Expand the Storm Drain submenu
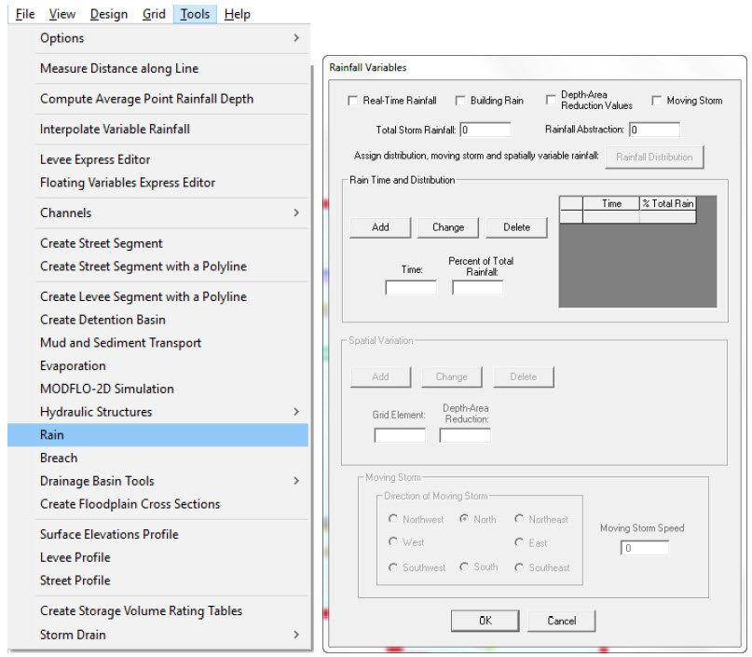This screenshot has height=657, width=752. point(296,635)
